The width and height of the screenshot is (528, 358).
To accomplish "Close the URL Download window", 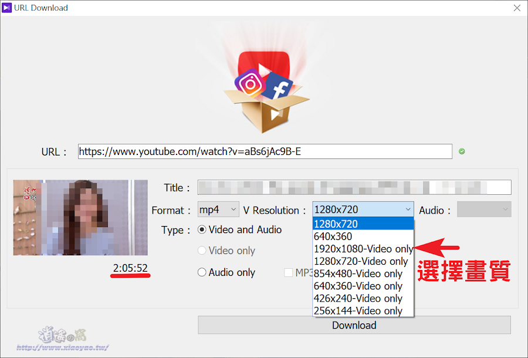I will tap(517, 8).
